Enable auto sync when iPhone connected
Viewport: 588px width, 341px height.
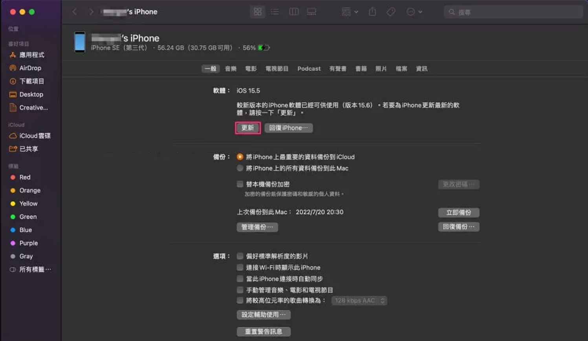pos(240,279)
